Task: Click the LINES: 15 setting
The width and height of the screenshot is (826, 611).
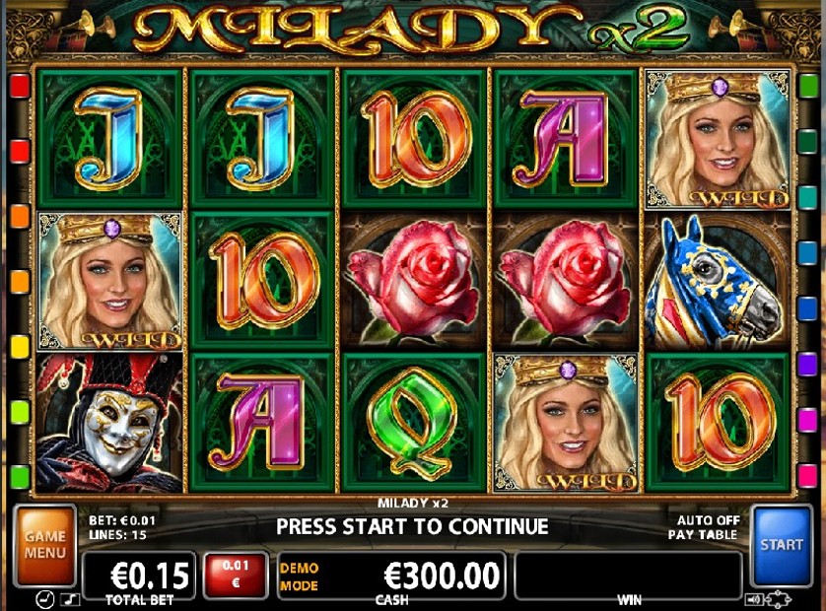Action: click(117, 534)
